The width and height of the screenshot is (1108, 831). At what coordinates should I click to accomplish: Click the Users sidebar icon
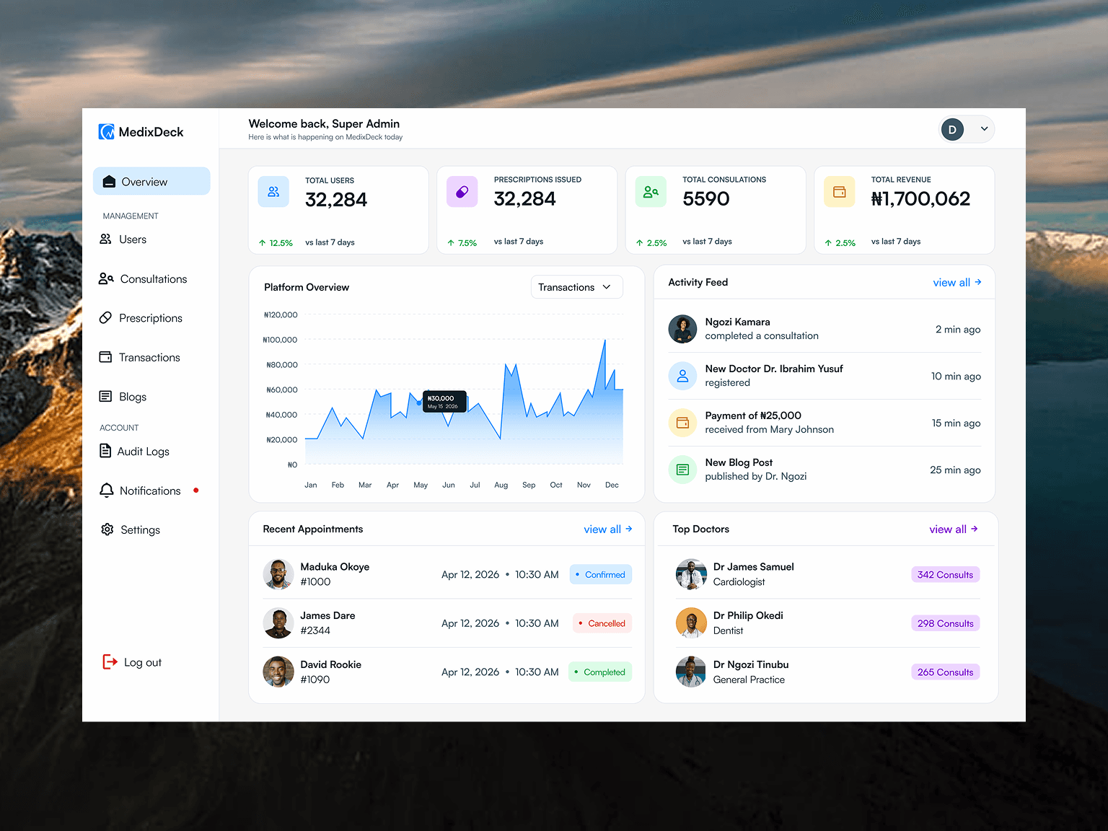pos(105,239)
